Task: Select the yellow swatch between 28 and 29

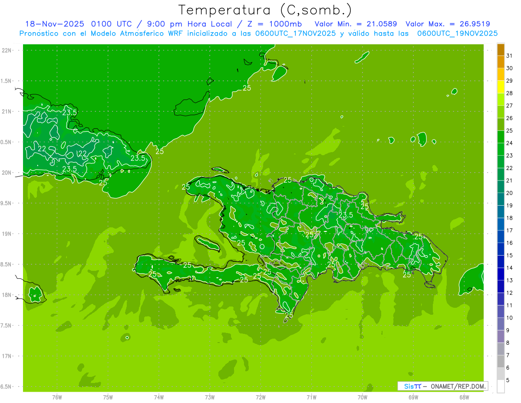Action: 501,87
